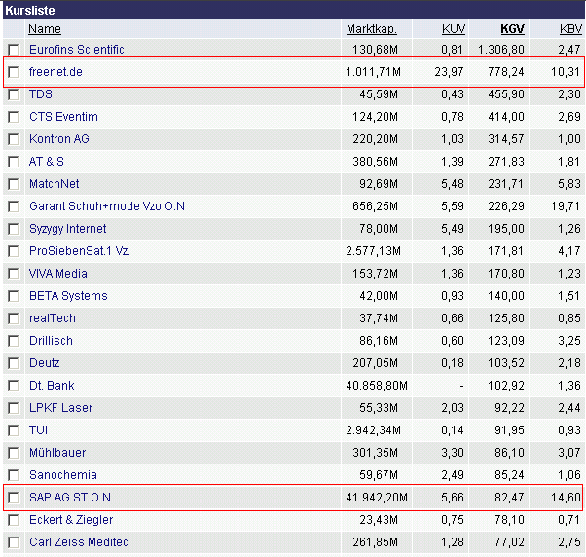Sort table by KGV header
Screen dimensions: 586x557
[512, 29]
